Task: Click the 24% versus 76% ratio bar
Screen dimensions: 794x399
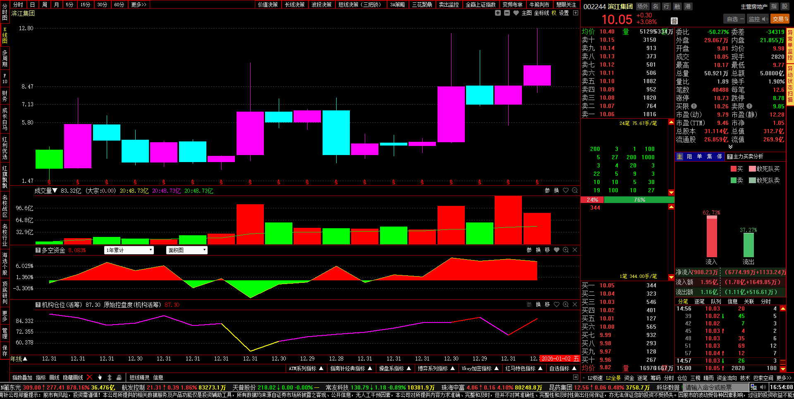Action: pos(627,200)
